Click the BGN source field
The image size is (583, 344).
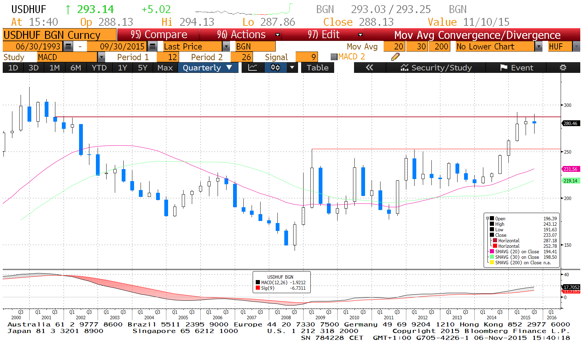pos(255,46)
